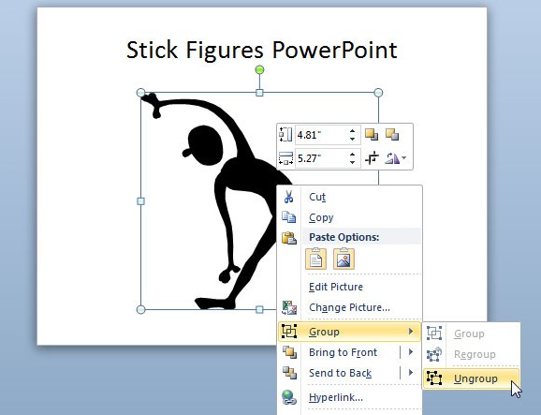Decrease shape width with down spinner
Viewport: 541px width, 415px height.
point(352,162)
